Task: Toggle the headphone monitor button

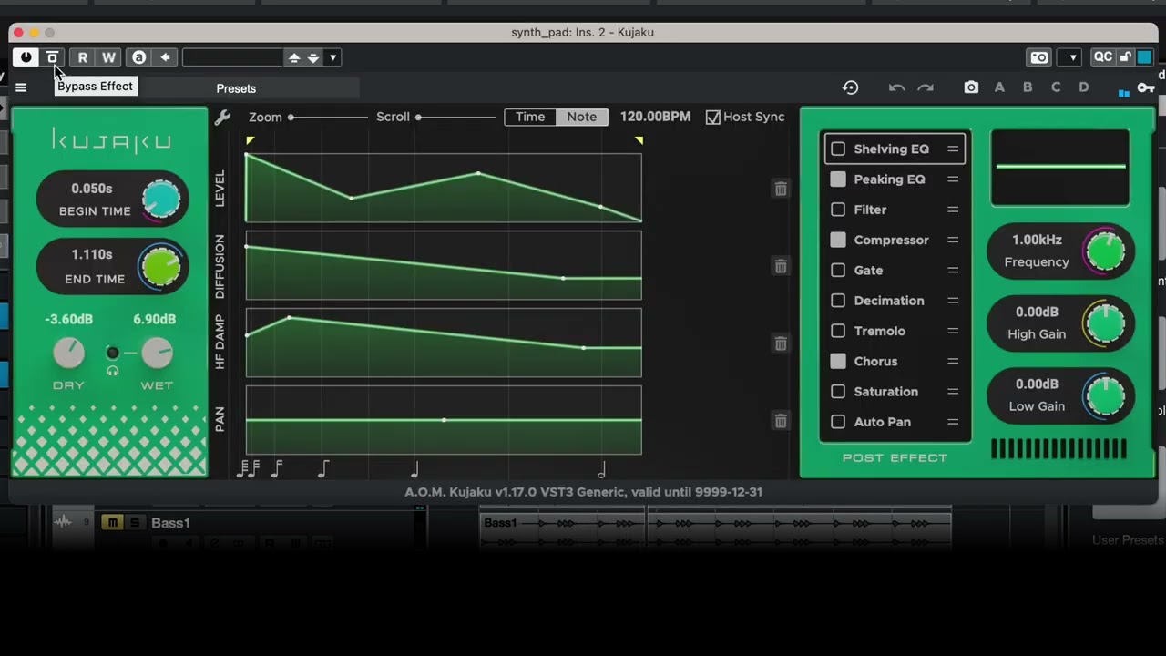Action: click(x=112, y=353)
